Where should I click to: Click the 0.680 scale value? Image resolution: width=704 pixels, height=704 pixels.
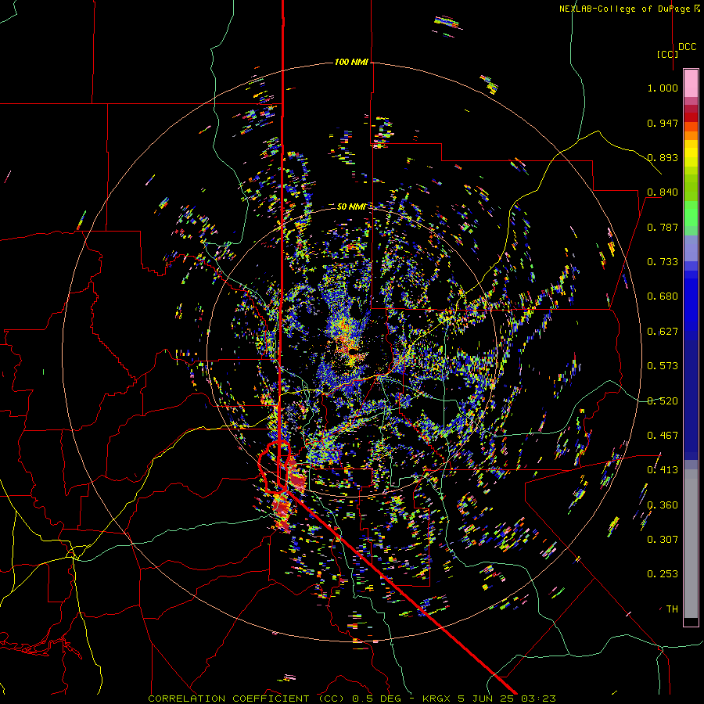663,296
